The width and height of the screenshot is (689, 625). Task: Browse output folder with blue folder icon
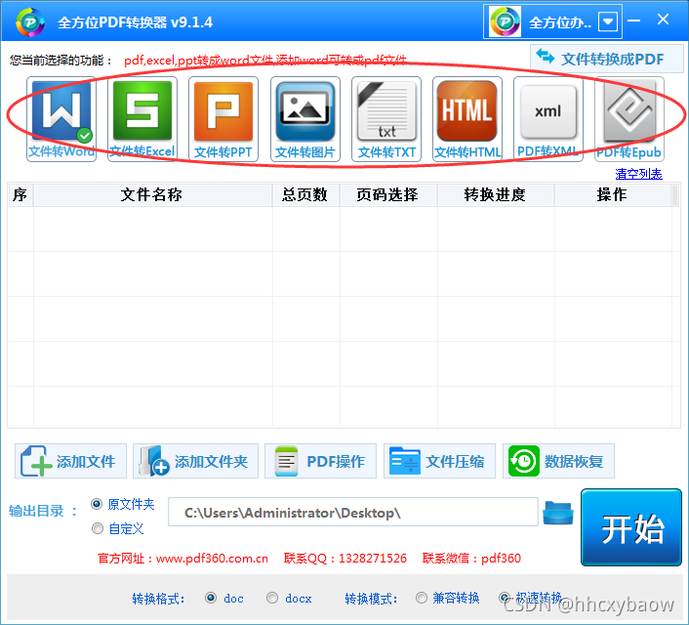(x=558, y=513)
